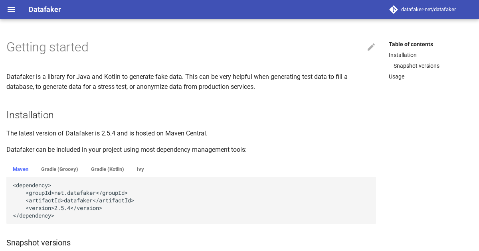
Task: Switch to the Gradle (Groovy) tab
Action: click(59, 169)
